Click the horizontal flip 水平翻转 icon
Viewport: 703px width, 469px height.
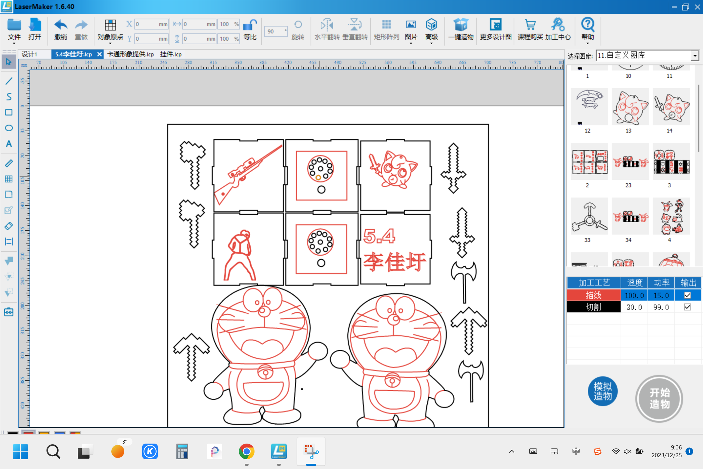click(x=327, y=25)
